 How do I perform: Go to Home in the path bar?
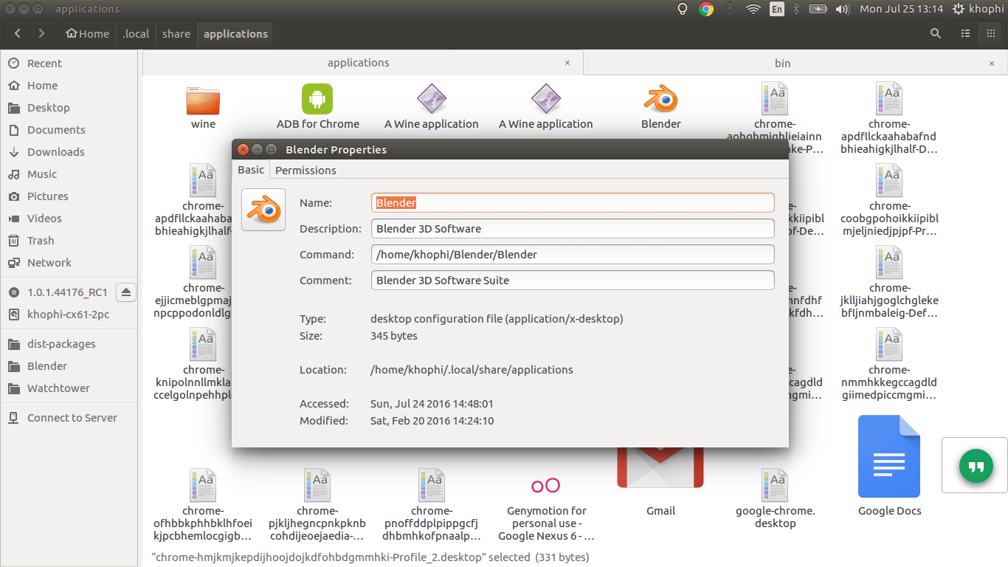[x=87, y=34]
